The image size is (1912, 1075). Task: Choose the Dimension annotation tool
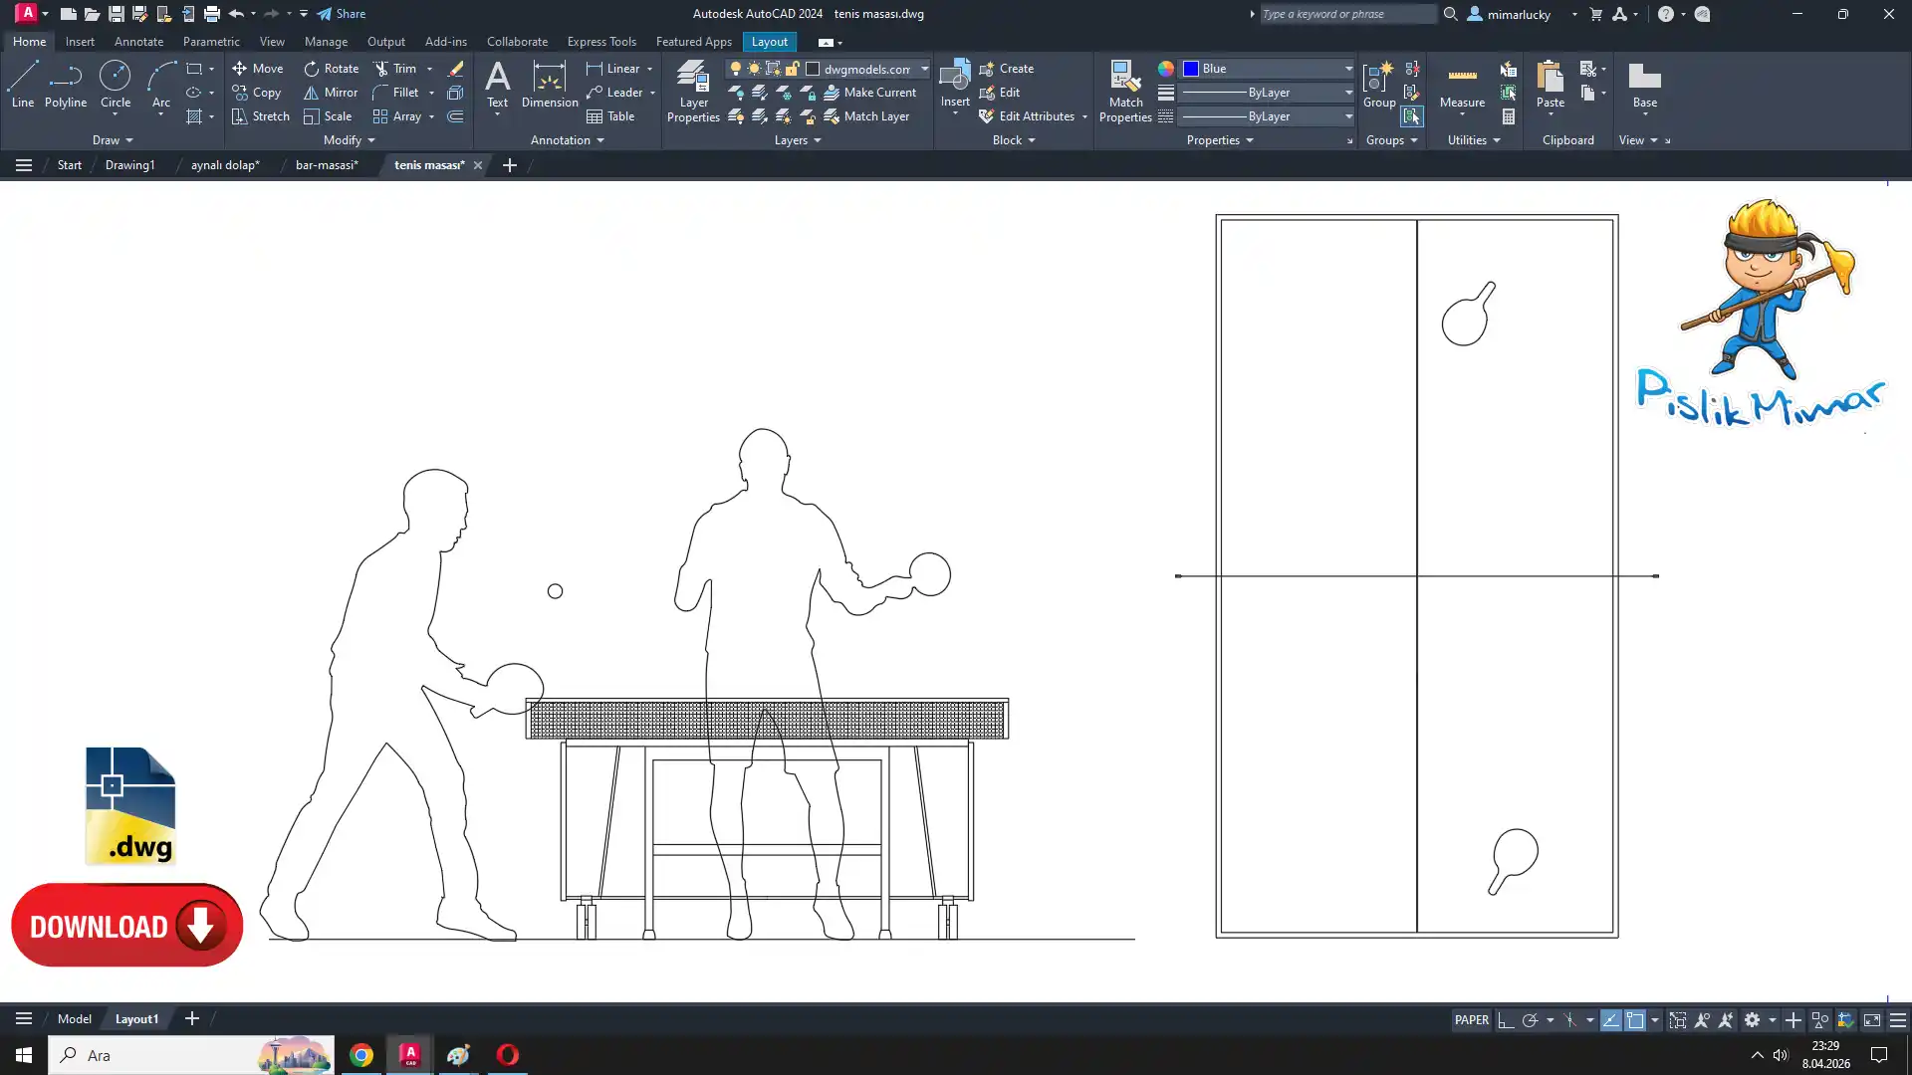(x=549, y=84)
